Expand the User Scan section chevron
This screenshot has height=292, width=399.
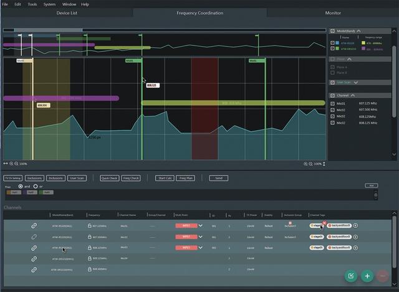coord(356,82)
